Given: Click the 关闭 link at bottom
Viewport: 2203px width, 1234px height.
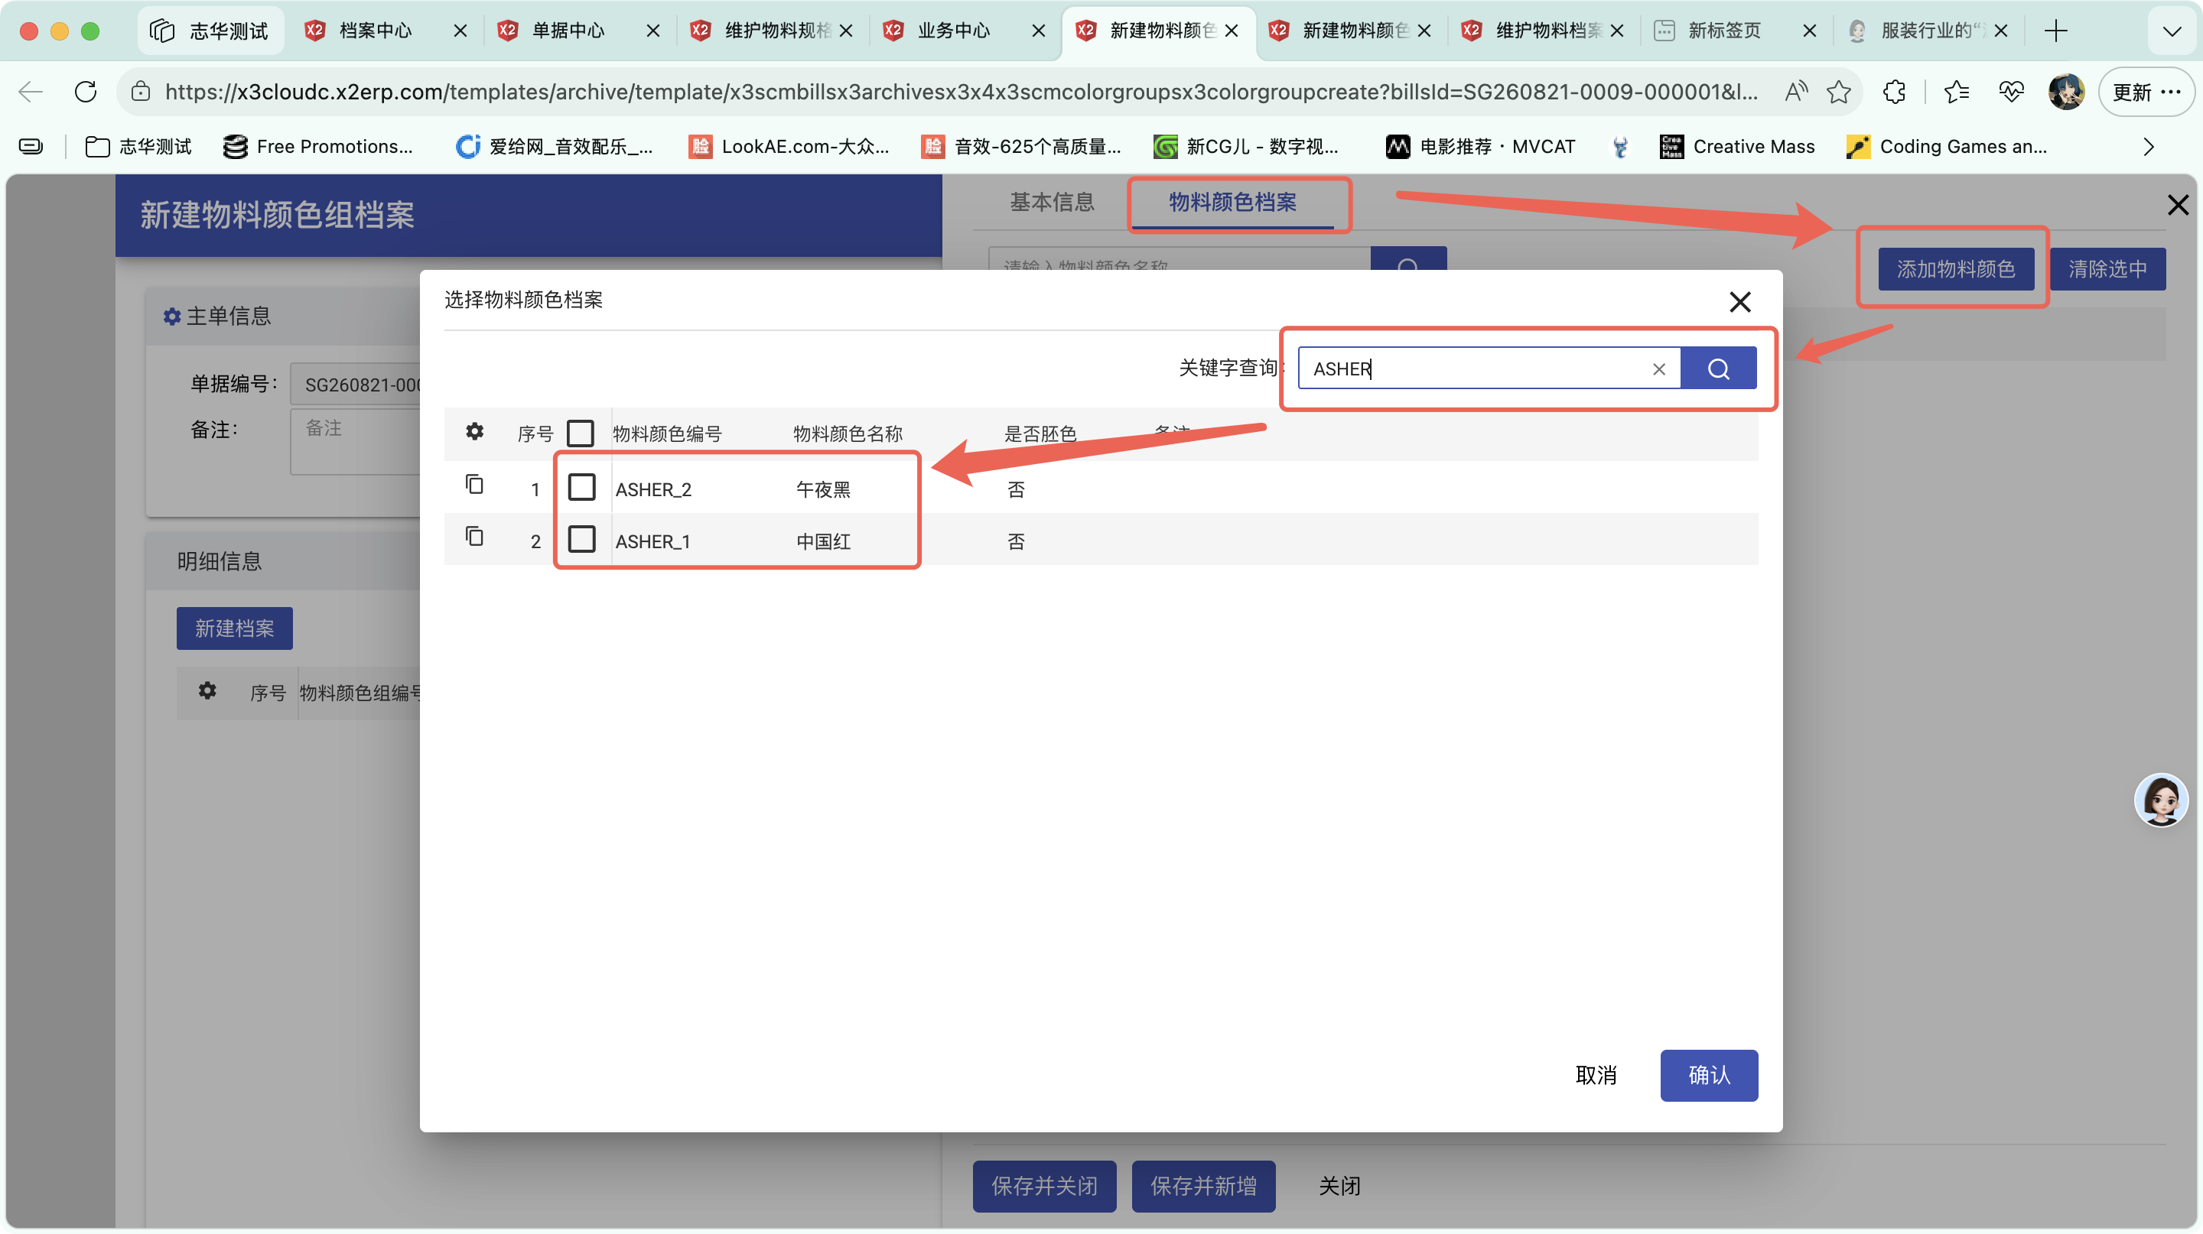Looking at the screenshot, I should [x=1339, y=1186].
